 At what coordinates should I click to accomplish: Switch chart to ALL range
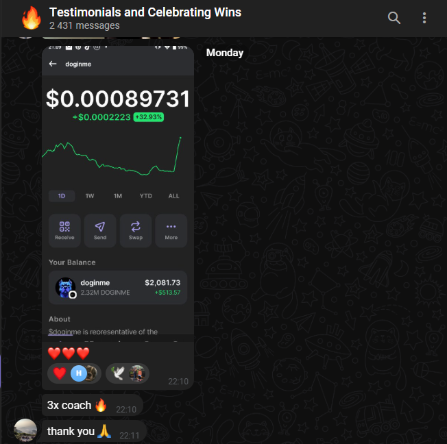[173, 196]
